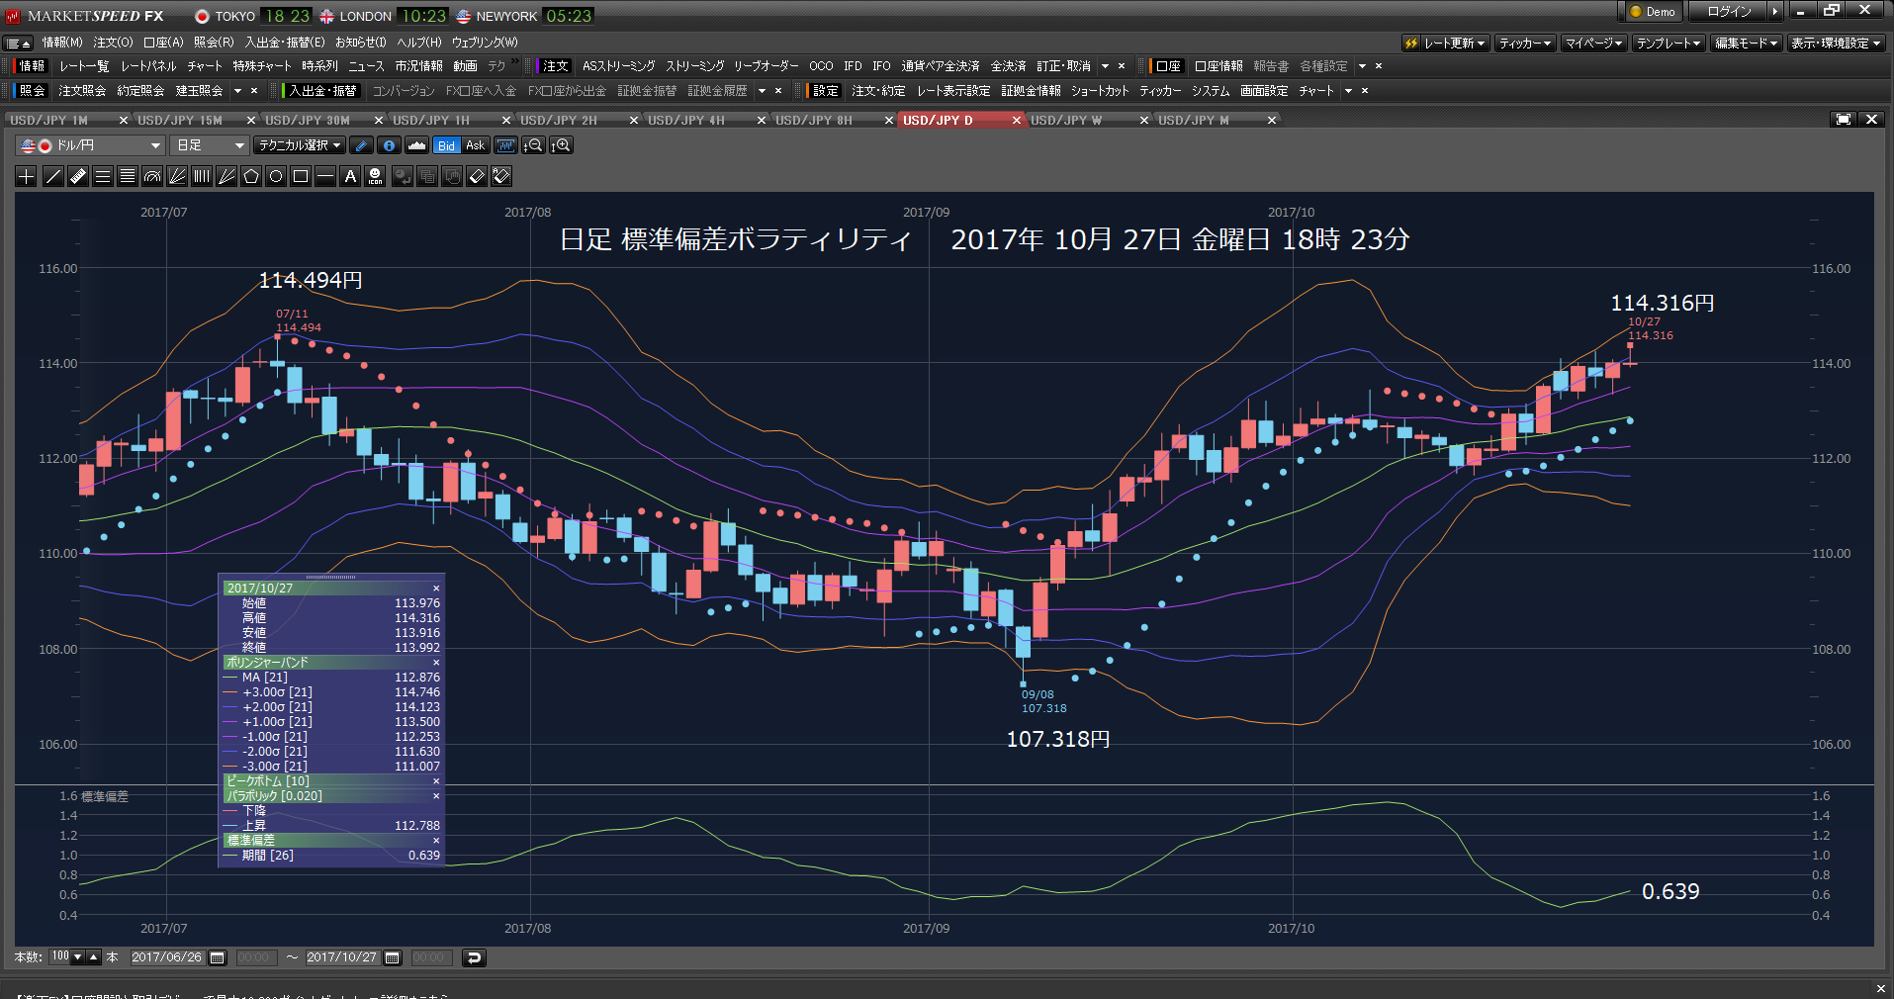Image resolution: width=1894 pixels, height=999 pixels.
Task: Toggle the blue chart display icon
Action: 505,145
